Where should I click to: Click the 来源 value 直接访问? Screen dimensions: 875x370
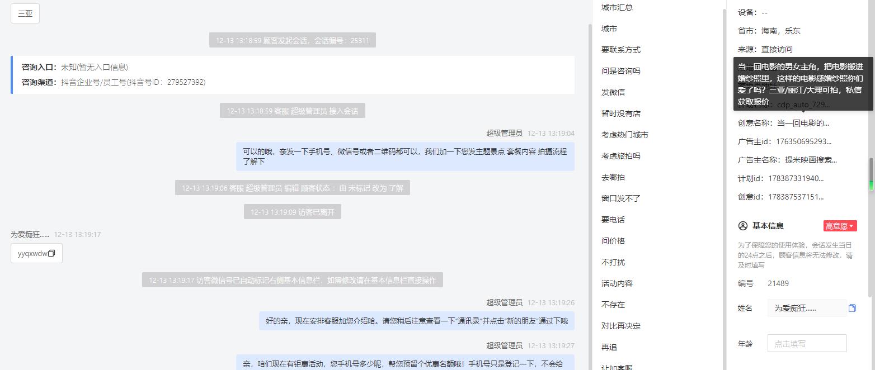tap(777, 49)
